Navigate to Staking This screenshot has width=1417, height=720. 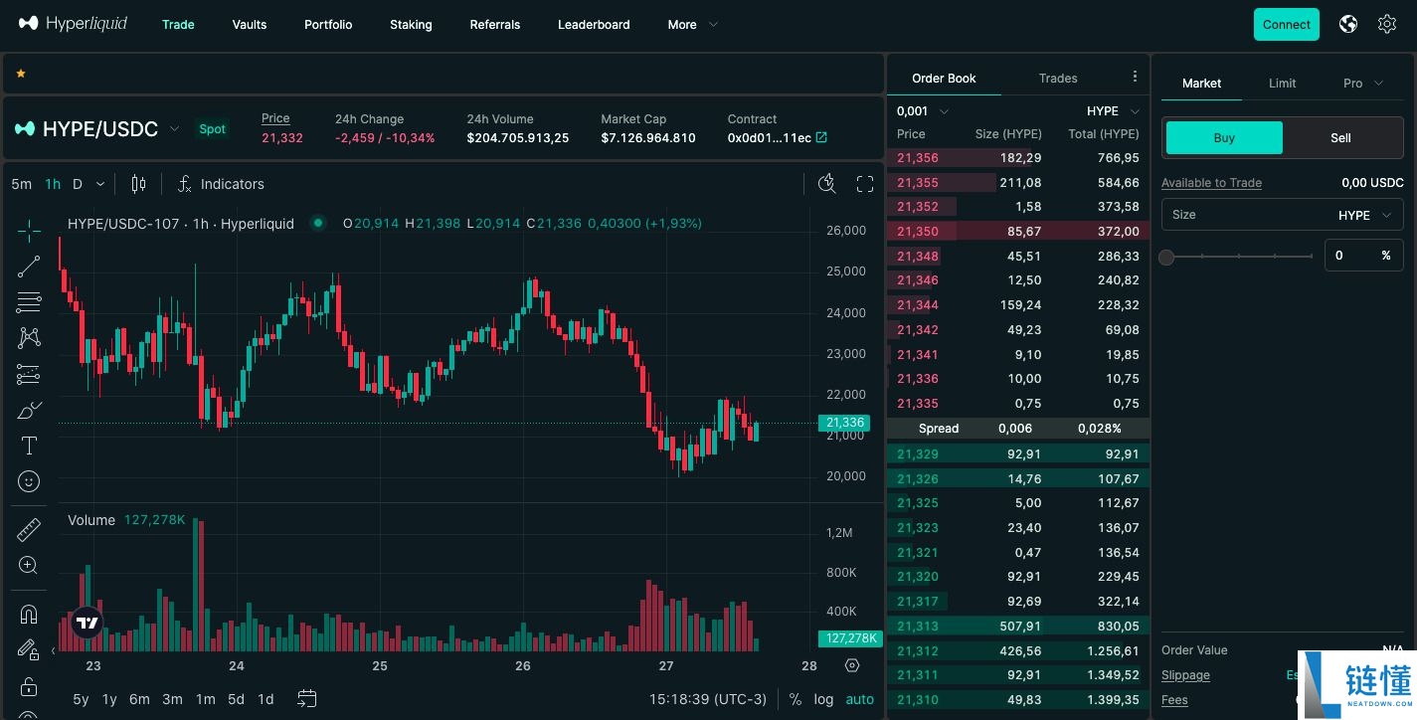point(411,25)
